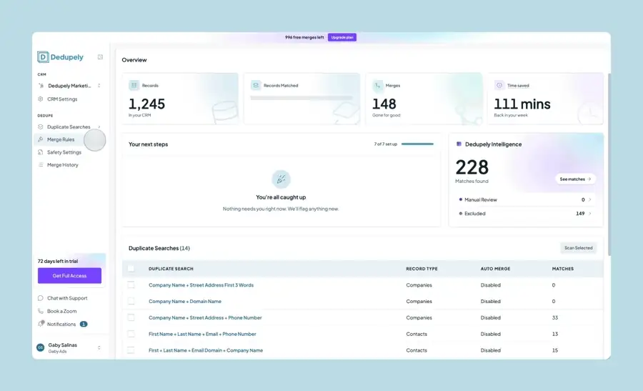Expand Excluded matches with its chevron

pos(589,213)
